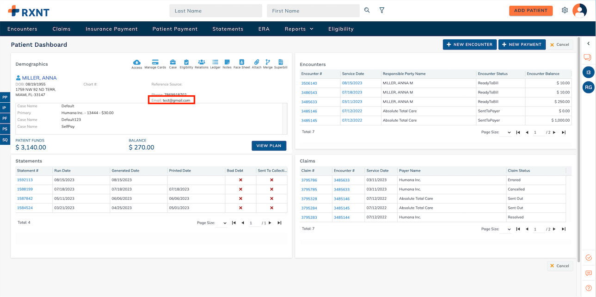Open encounter 3485144 link in Claims table

click(x=342, y=217)
